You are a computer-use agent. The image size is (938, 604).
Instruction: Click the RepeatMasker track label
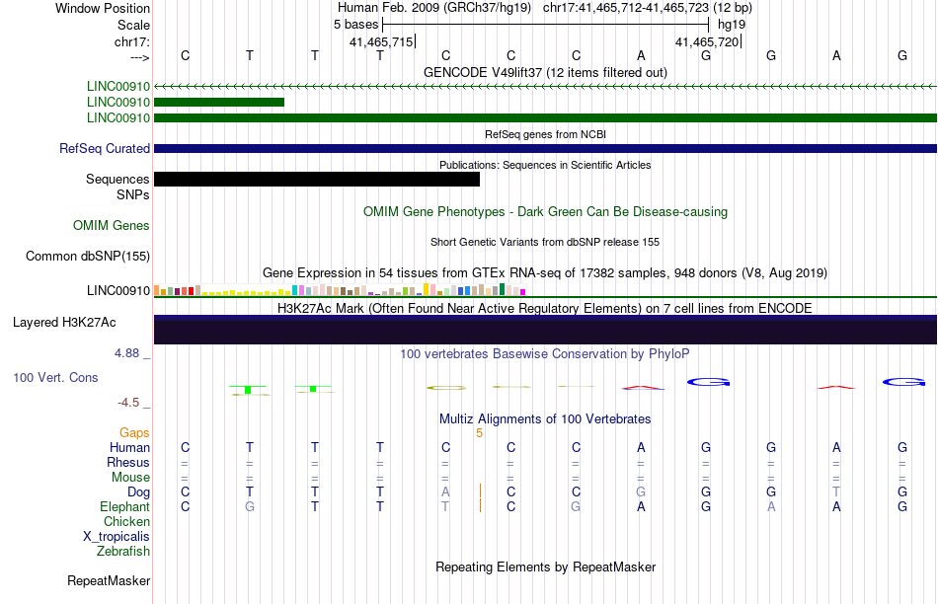(109, 580)
